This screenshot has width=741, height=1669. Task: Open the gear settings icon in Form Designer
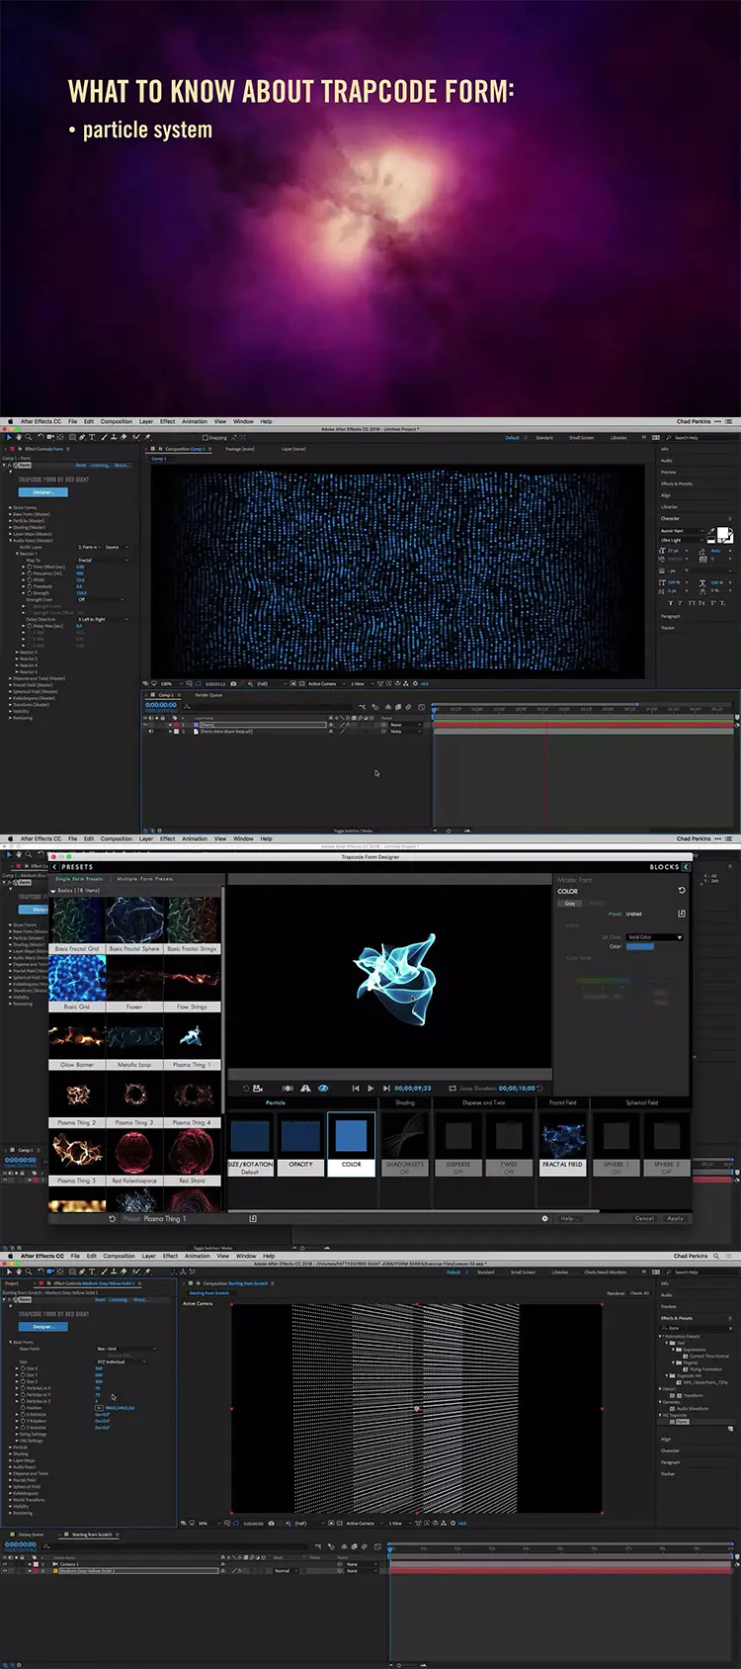544,1218
